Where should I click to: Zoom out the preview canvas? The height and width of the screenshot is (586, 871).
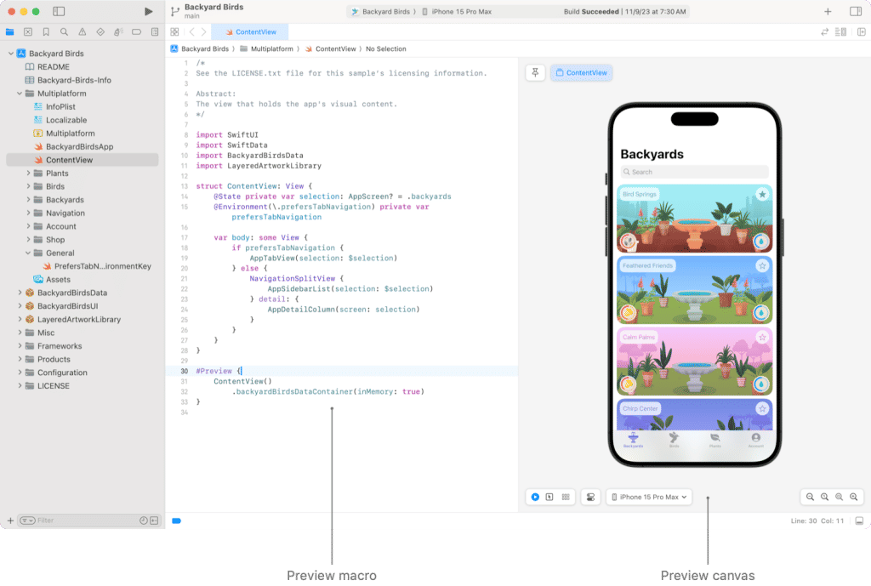[x=810, y=498]
